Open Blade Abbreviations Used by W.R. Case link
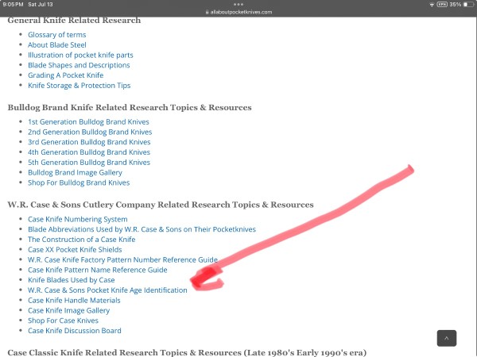477x357 pixels. pos(142,229)
